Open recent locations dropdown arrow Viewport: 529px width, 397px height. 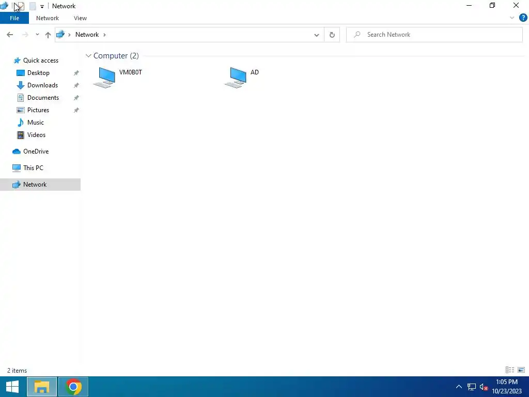(37, 35)
